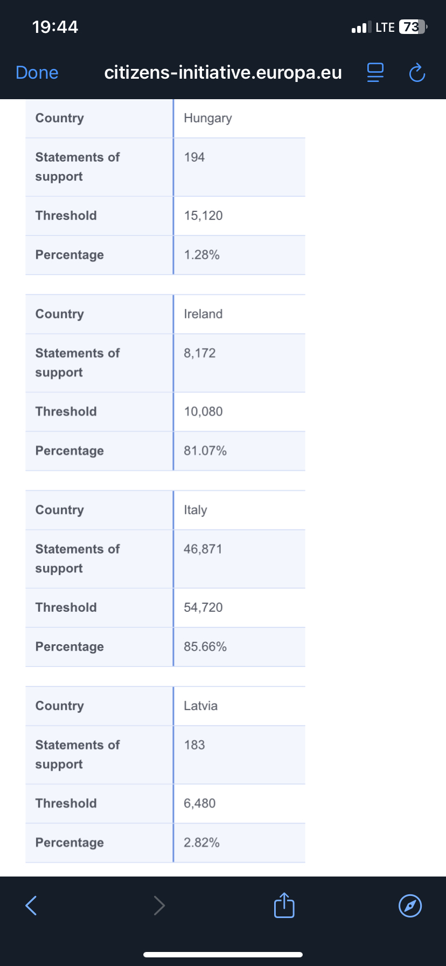Screen dimensions: 446x966
Task: Open the share sheet icon
Action: [284, 905]
